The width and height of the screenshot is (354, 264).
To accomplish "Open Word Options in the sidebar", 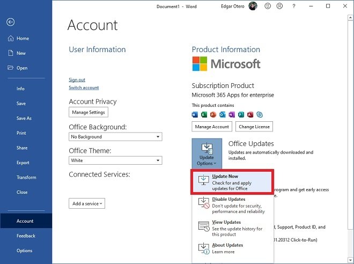I will (x=24, y=251).
